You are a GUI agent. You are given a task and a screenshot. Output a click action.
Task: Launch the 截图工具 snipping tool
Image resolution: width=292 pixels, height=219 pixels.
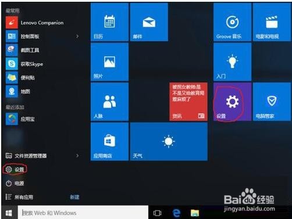44,50
